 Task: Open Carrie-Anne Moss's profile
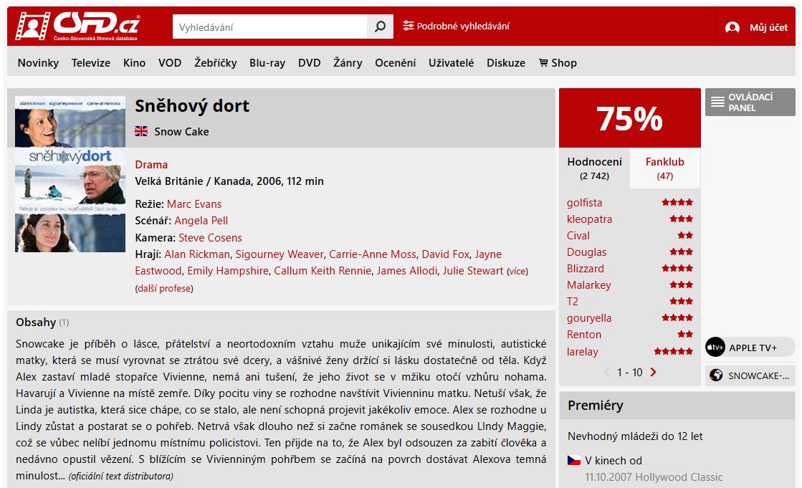pos(373,254)
